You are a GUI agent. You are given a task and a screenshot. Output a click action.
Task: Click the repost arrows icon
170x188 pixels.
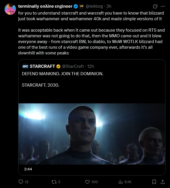pyautogui.click(x=54, y=182)
